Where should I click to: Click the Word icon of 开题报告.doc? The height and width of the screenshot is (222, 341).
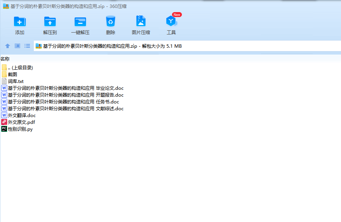[4, 95]
